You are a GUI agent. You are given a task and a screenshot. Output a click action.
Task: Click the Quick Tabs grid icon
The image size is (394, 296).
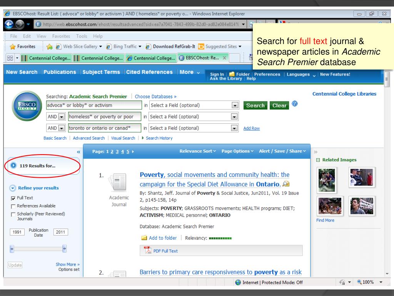click(x=10, y=58)
